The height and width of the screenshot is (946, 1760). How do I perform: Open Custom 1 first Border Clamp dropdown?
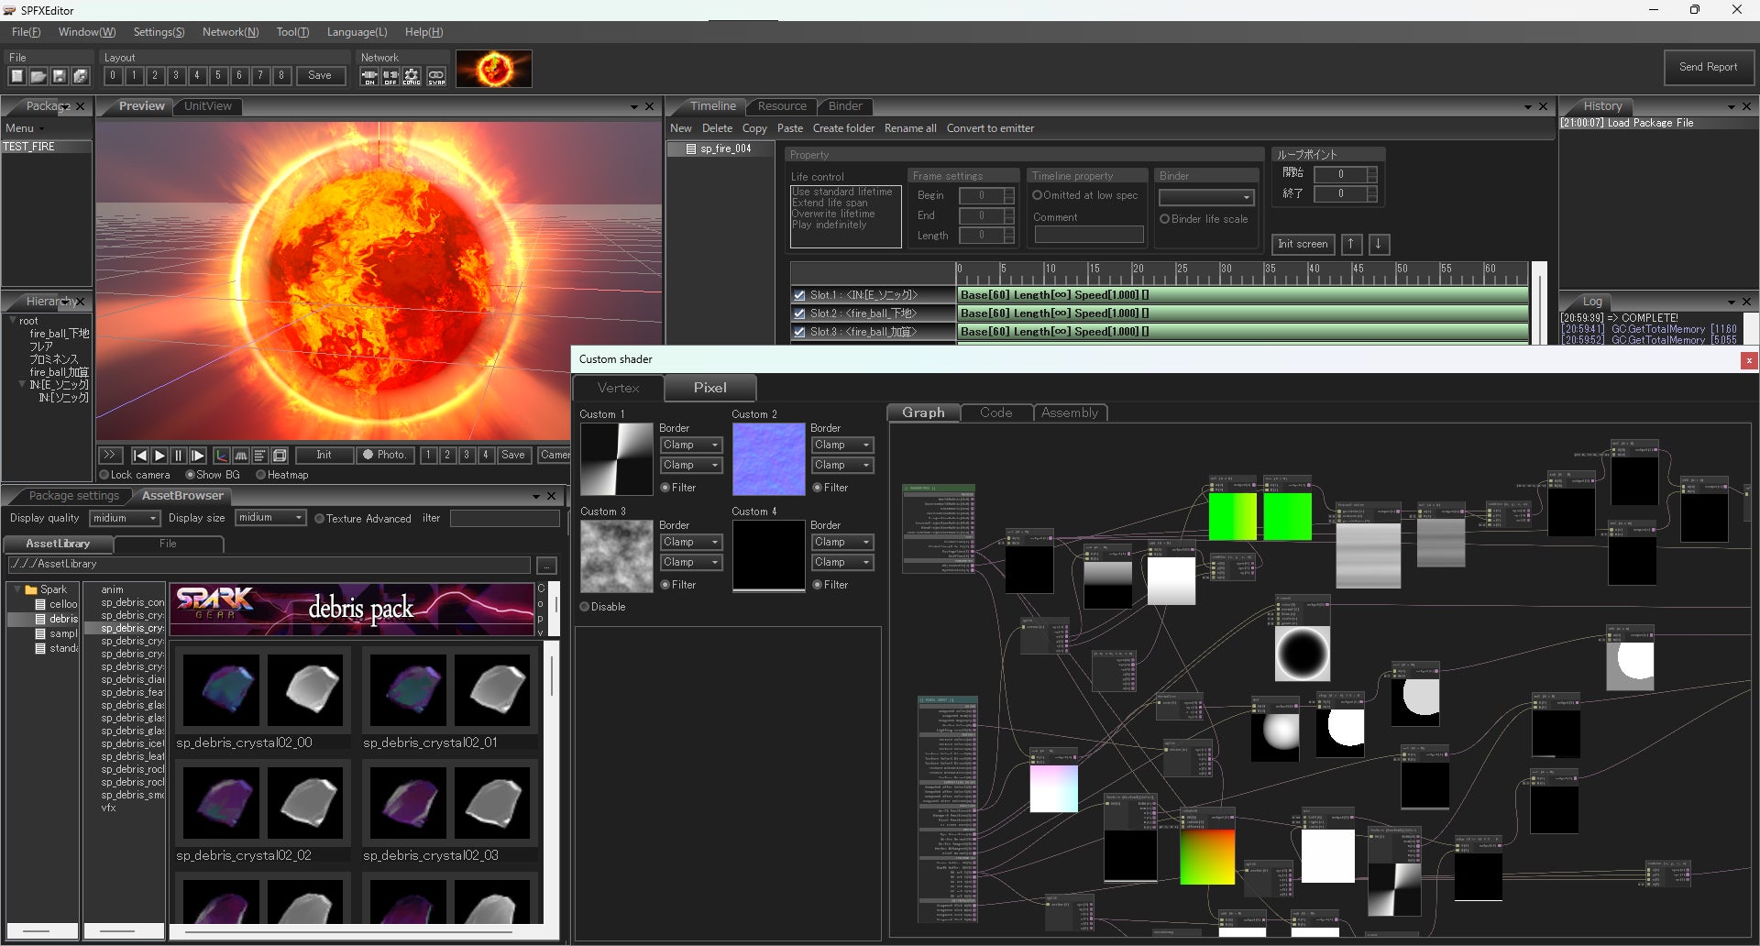click(691, 445)
